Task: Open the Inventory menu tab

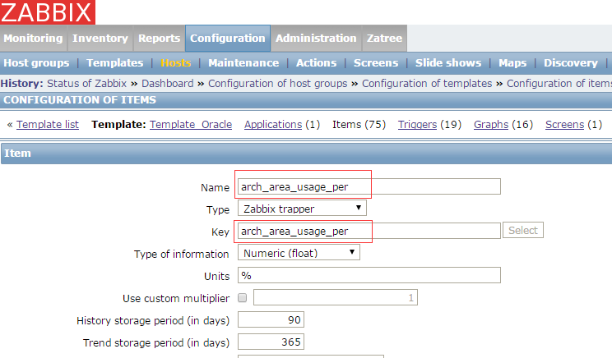Action: click(100, 38)
